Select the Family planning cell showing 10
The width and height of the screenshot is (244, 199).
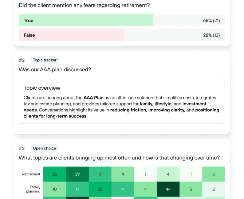[x=54, y=189]
